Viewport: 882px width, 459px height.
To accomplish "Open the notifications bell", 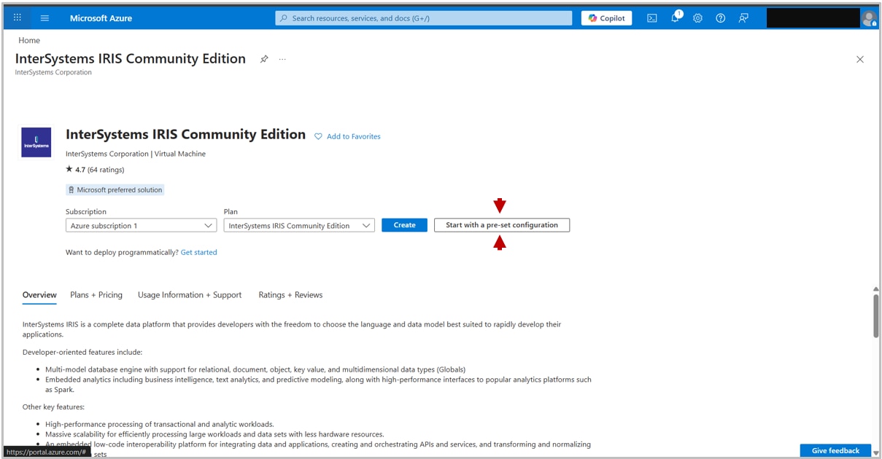I will coord(674,17).
